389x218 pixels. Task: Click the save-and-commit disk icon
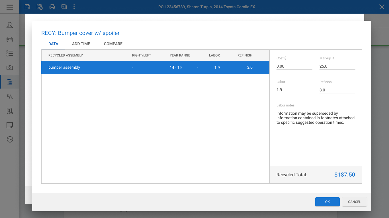pos(40,7)
